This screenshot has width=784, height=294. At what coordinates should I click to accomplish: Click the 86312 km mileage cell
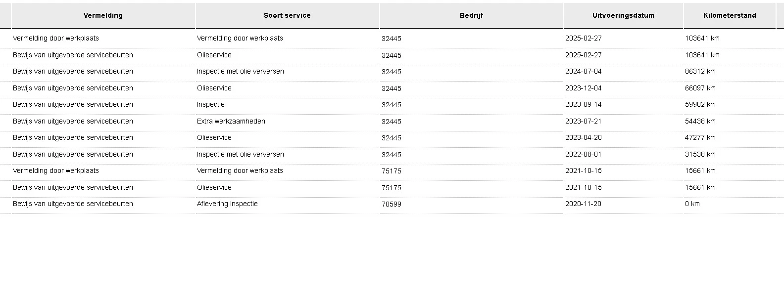(700, 71)
